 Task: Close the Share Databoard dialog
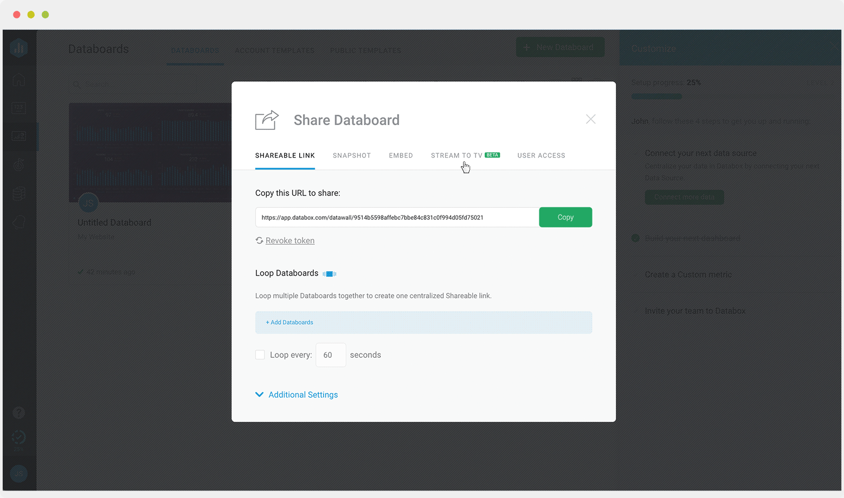click(x=591, y=119)
